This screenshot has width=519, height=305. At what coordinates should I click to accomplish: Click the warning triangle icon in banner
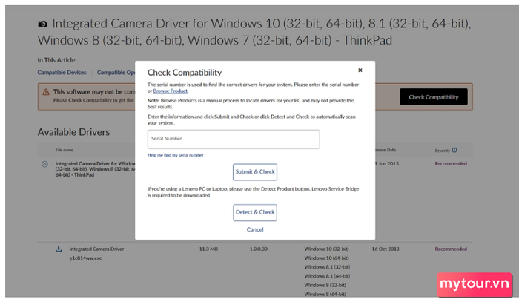coord(46,92)
